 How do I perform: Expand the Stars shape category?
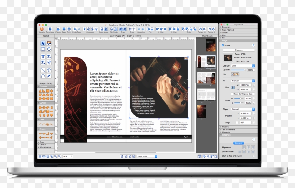click(46, 142)
